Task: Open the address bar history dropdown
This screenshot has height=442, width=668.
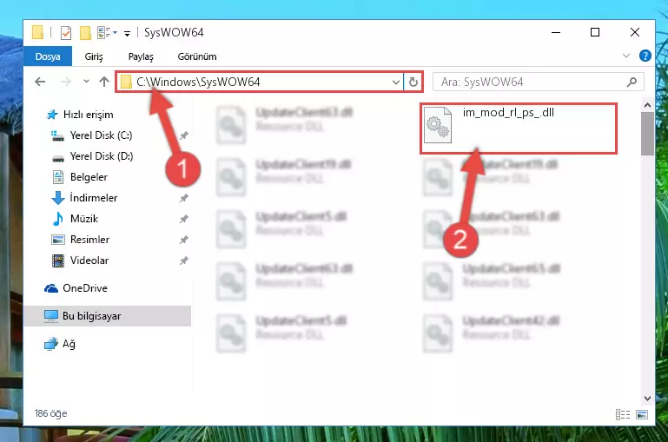Action: click(396, 82)
